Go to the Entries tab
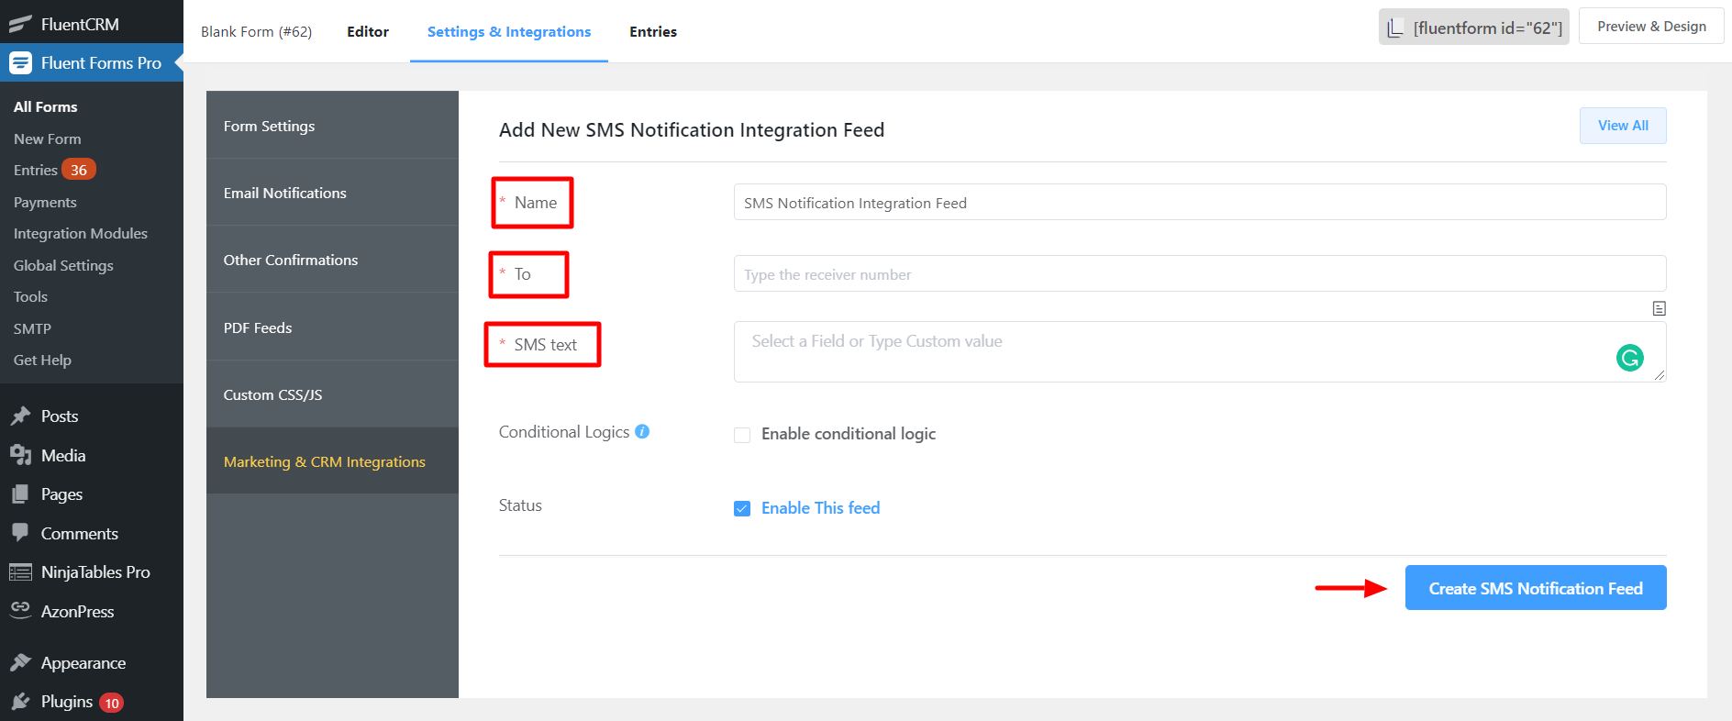1732x721 pixels. click(653, 31)
